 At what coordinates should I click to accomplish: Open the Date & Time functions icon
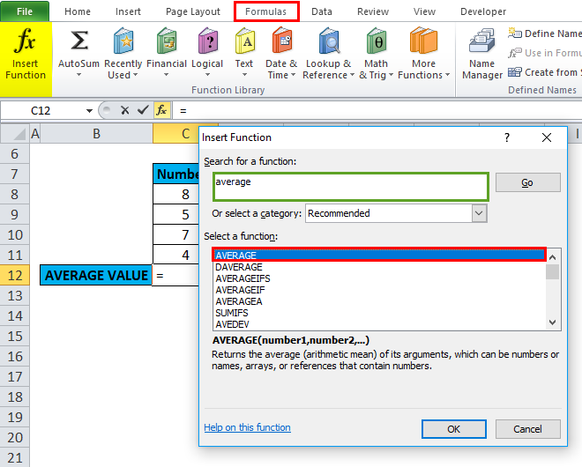[282, 41]
